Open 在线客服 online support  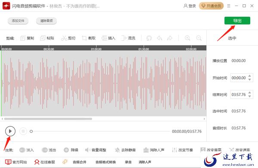[x=45, y=162]
